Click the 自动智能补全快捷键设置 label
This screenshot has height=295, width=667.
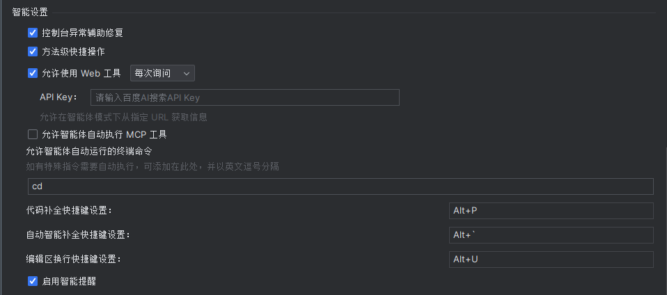click(x=78, y=234)
